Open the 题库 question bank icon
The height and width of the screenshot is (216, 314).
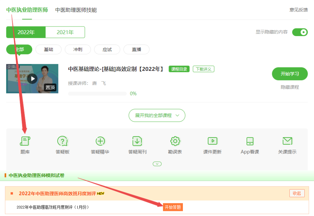pyautogui.click(x=25, y=141)
